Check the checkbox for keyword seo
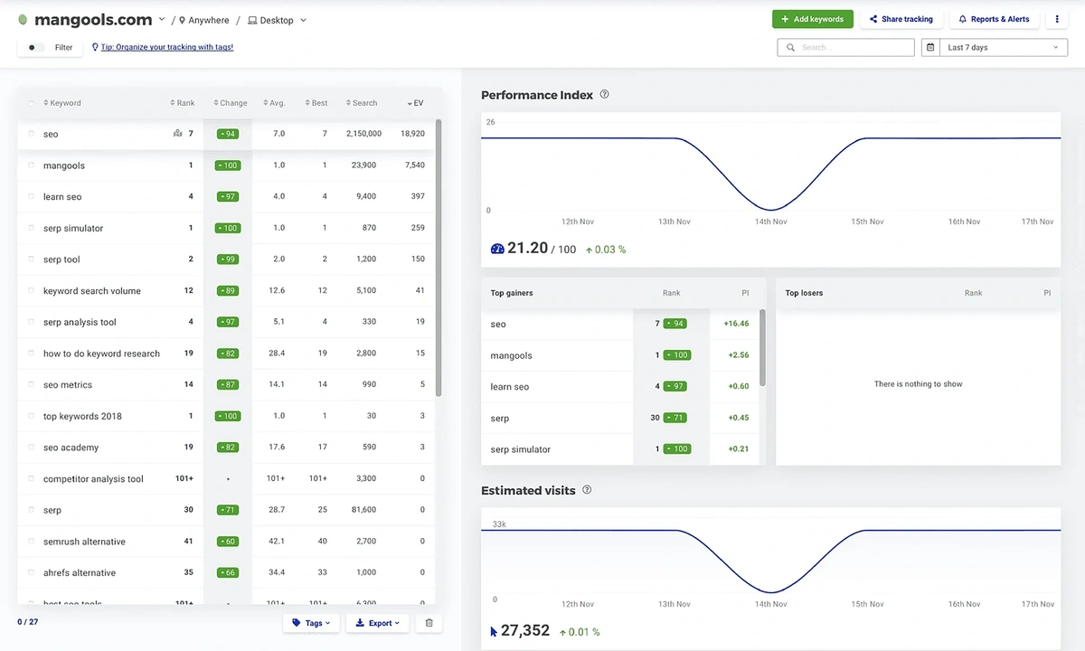The height and width of the screenshot is (651, 1085). pyautogui.click(x=32, y=134)
